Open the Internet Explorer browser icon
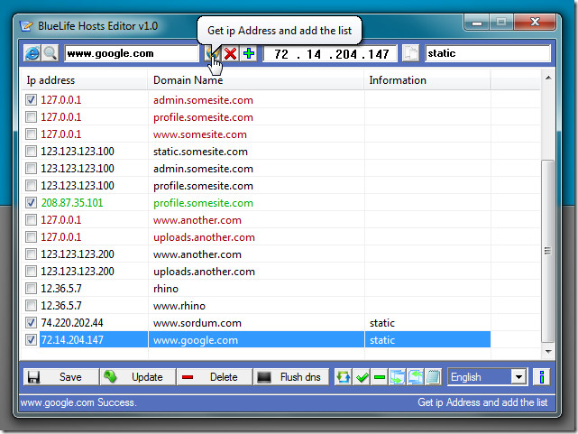Screen dimensions: 578x434 (x=32, y=53)
